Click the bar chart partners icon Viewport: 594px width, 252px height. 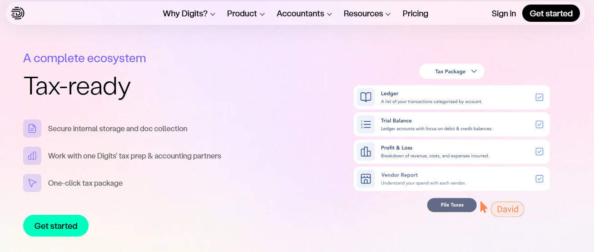[x=32, y=156]
